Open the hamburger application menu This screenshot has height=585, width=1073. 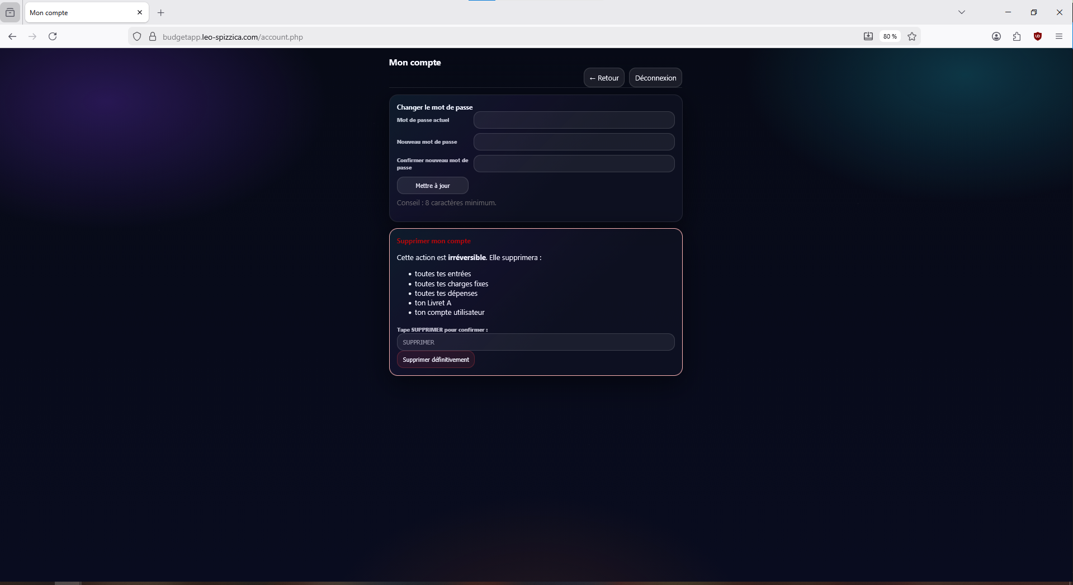tap(1058, 36)
